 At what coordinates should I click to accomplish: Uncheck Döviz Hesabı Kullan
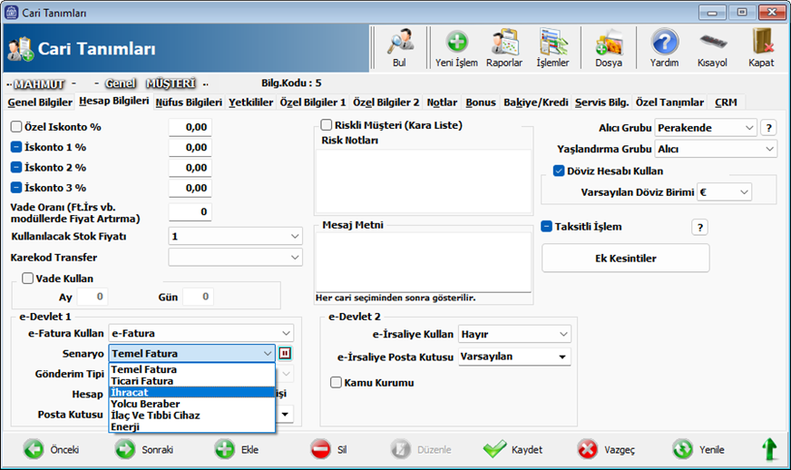[560, 171]
